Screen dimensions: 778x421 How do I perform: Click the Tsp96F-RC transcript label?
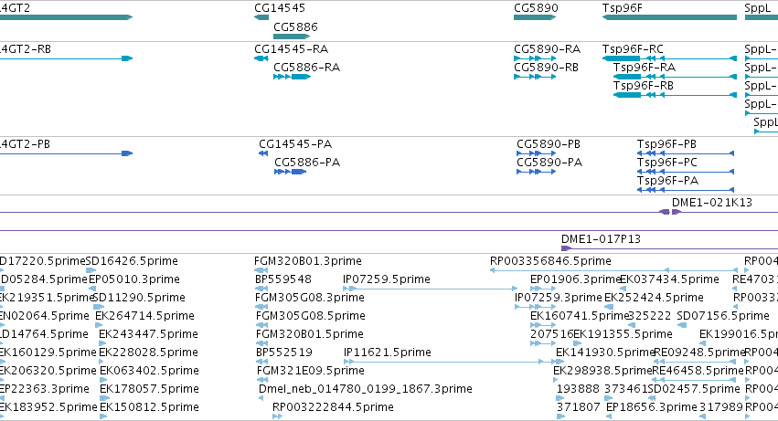[633, 49]
